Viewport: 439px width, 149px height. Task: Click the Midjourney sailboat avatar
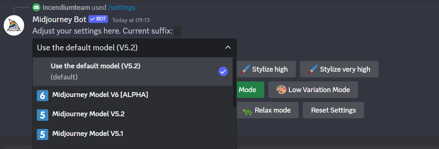14,25
